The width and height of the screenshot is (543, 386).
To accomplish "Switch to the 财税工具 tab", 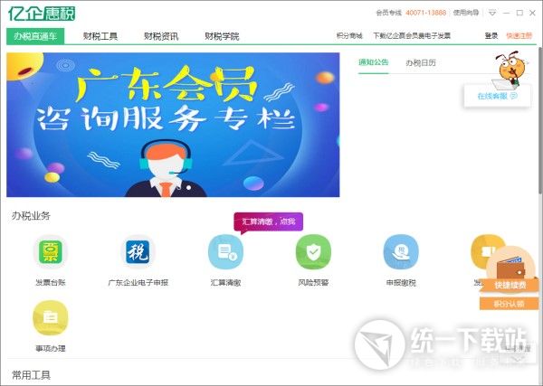I will pos(100,36).
